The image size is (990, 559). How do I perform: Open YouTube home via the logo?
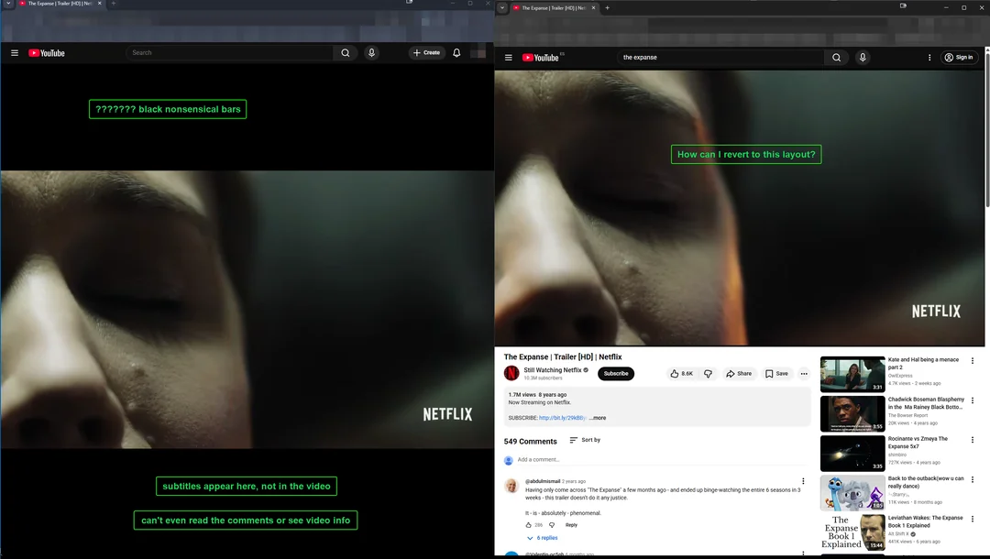click(542, 57)
